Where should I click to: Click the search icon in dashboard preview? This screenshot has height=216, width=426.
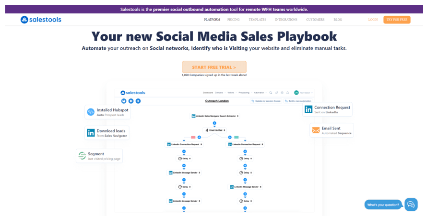point(271,93)
